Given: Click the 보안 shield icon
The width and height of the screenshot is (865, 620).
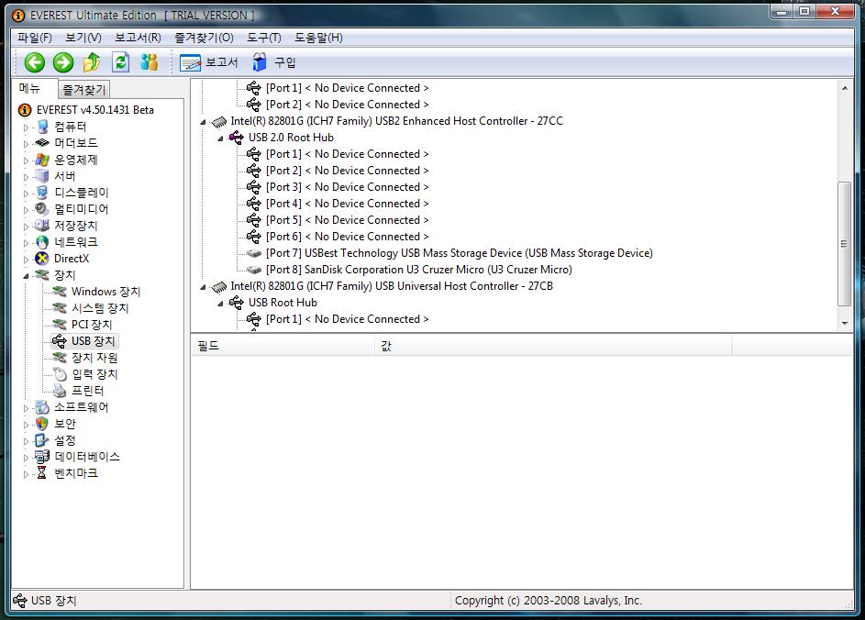Looking at the screenshot, I should coord(42,424).
